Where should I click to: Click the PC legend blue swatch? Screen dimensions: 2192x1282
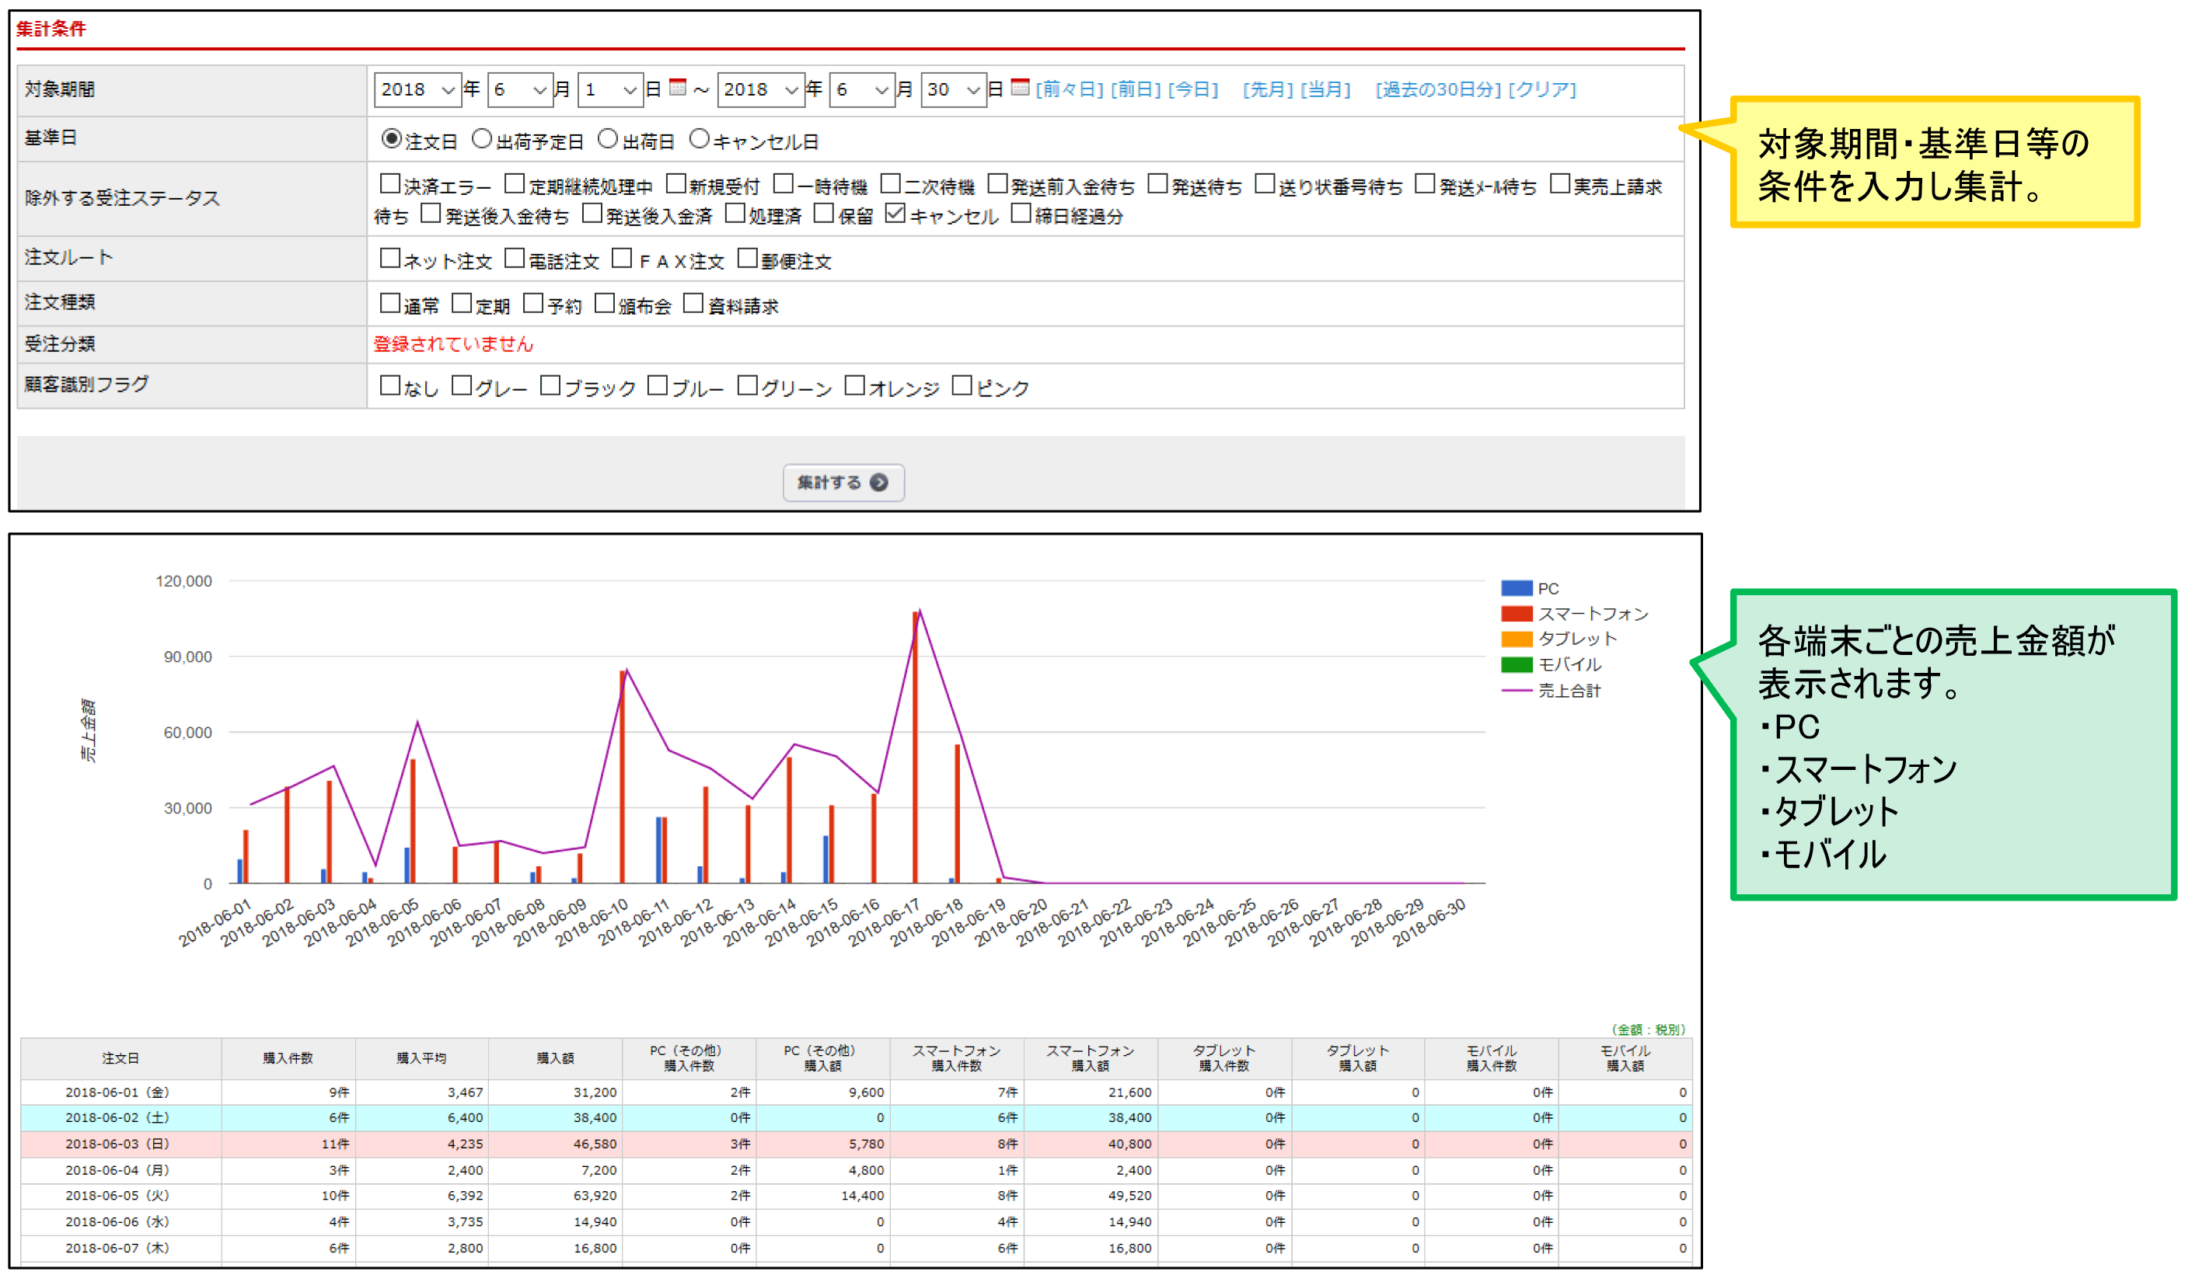coord(1516,588)
